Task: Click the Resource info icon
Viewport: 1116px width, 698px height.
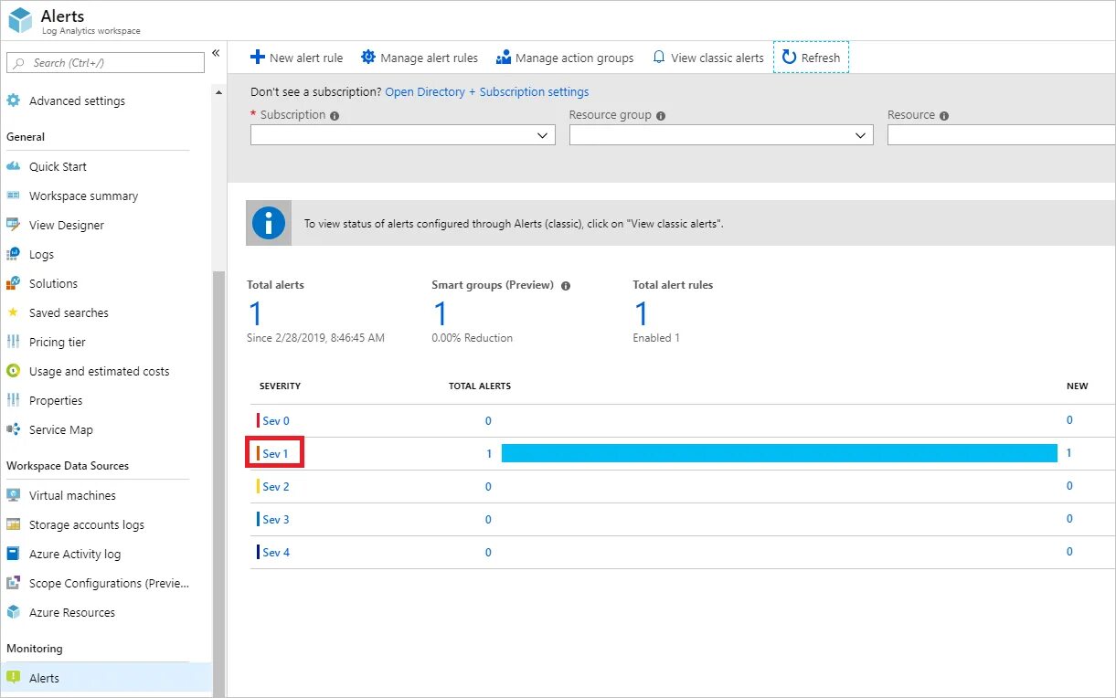Action: point(944,116)
